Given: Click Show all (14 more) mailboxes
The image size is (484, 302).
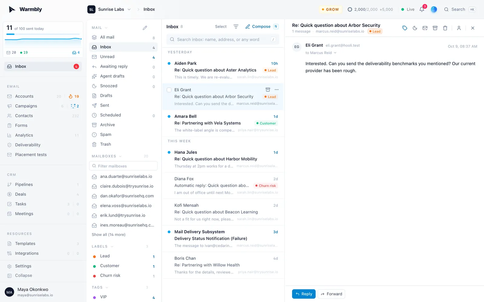Looking at the screenshot, I should [x=109, y=235].
